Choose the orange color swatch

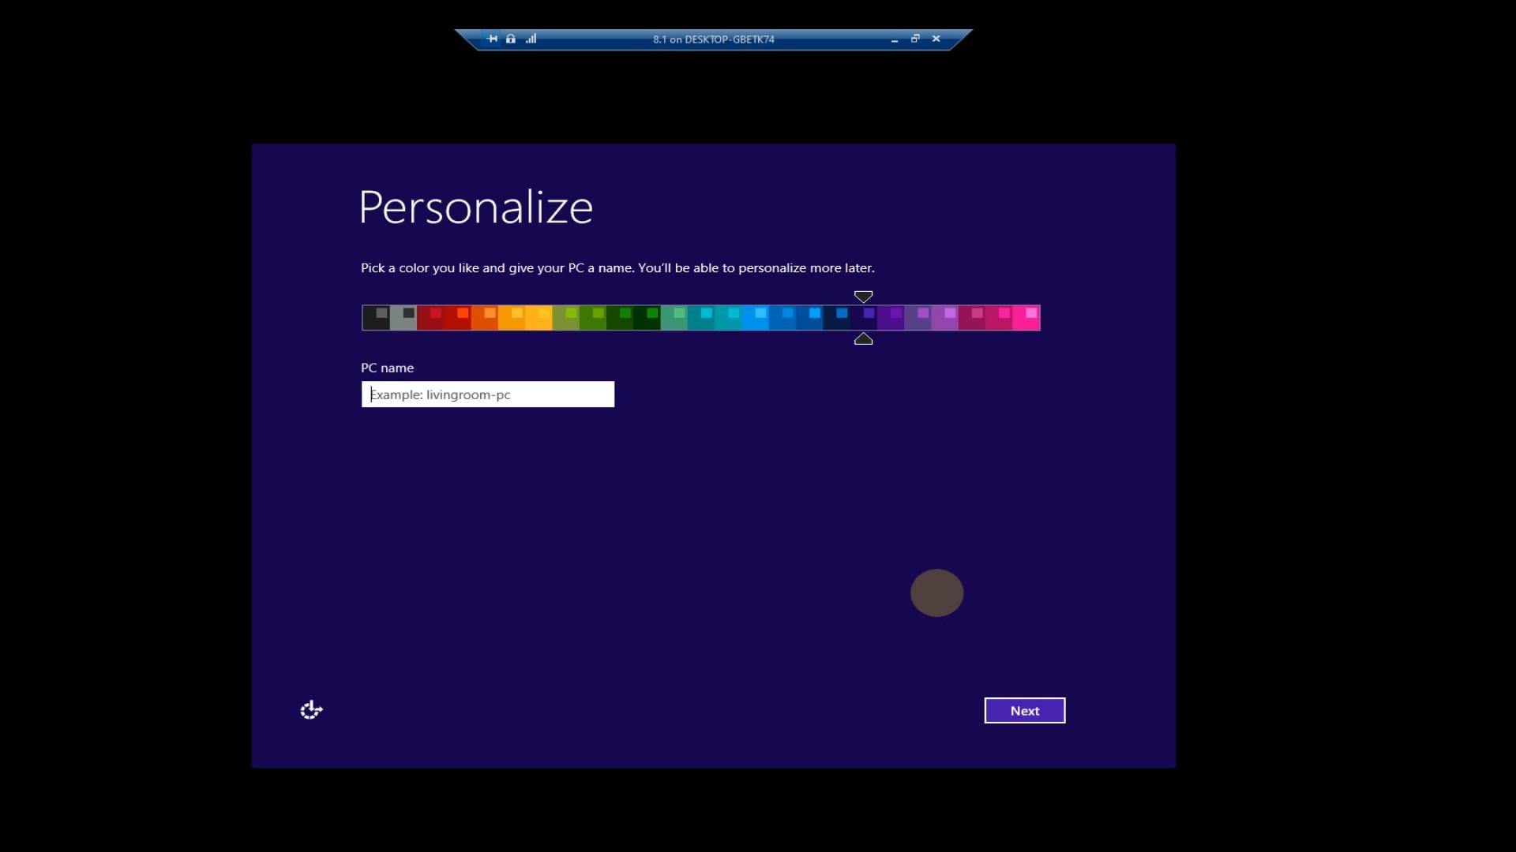[x=484, y=318]
